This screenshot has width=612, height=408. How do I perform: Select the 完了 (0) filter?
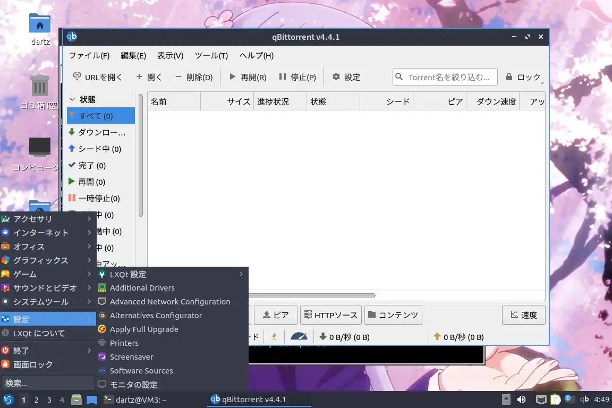pyautogui.click(x=101, y=166)
